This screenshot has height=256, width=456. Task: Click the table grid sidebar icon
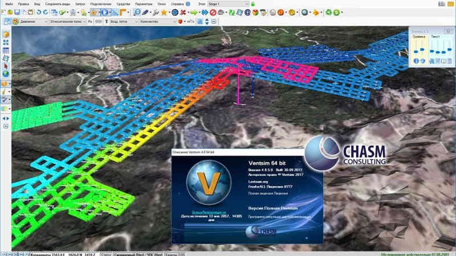pyautogui.click(x=6, y=51)
